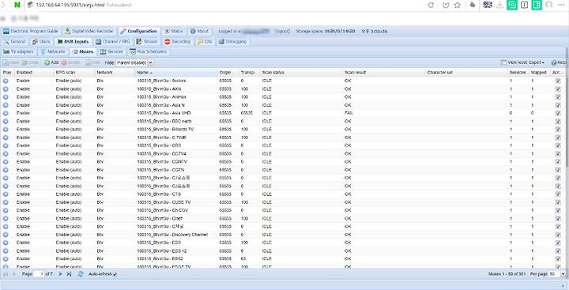The height and width of the screenshot is (290, 569).
Task: Click the Delete toolbar button
Action: pyautogui.click(x=70, y=62)
